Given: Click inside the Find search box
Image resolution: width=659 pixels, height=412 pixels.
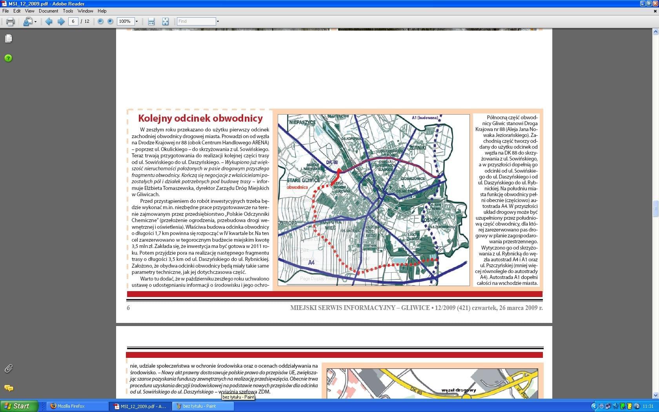Looking at the screenshot, I should (x=196, y=21).
